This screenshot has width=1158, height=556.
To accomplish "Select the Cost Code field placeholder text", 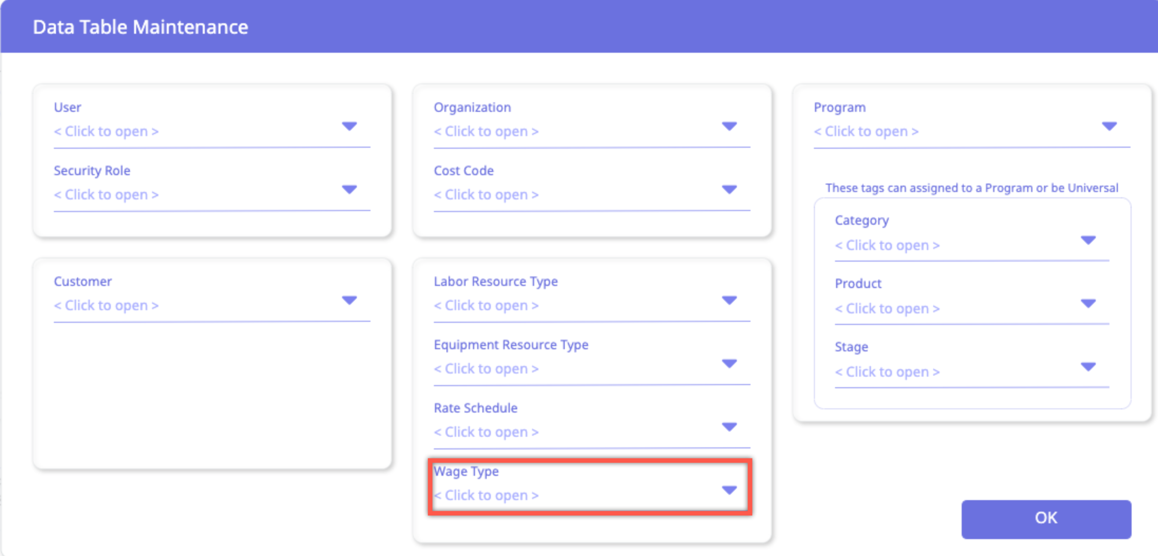I will tap(486, 195).
